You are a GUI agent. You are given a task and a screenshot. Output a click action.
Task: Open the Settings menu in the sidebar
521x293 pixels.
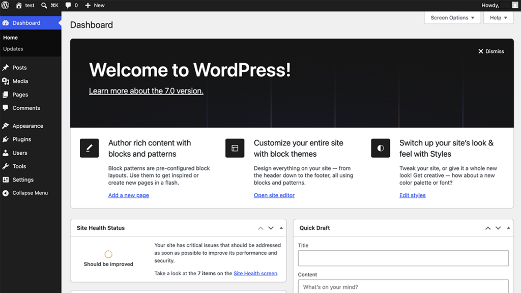point(19,180)
